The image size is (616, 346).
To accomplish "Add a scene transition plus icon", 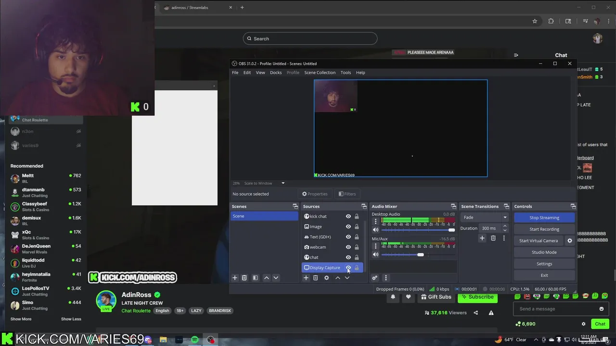I will point(482,238).
